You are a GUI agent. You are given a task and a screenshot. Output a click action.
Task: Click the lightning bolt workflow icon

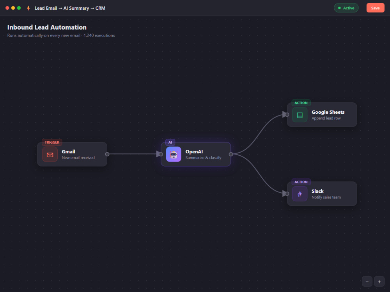[28, 8]
